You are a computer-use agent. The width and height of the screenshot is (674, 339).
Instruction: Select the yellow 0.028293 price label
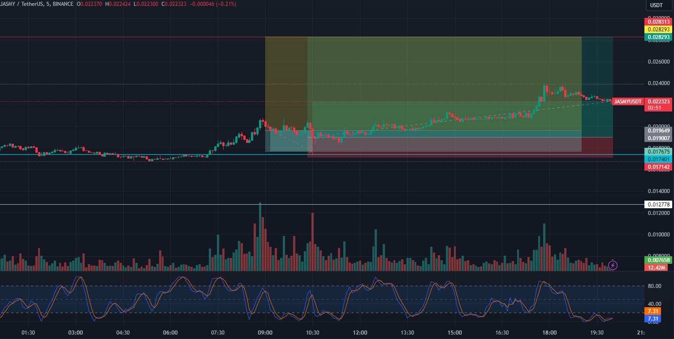658,29
